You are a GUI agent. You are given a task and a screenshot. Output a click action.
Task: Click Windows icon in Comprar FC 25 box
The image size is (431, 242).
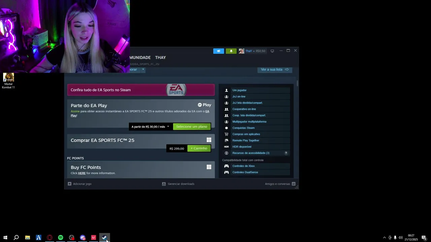[x=209, y=140]
